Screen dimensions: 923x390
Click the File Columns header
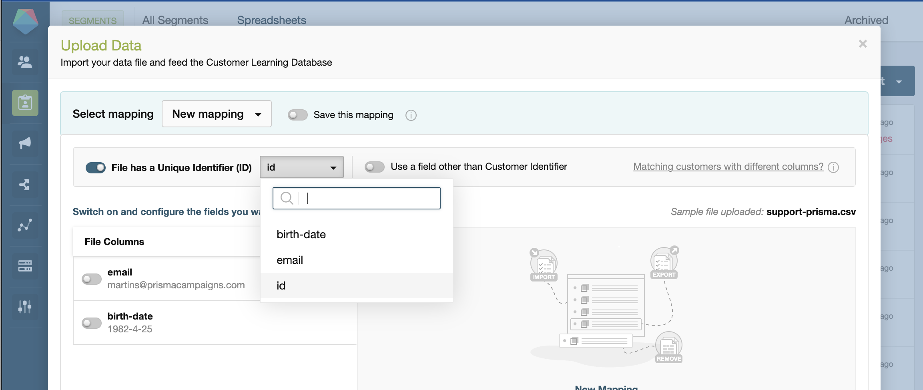coord(114,242)
